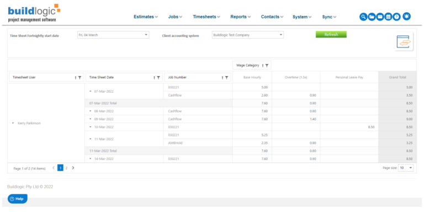The height and width of the screenshot is (212, 424).
Task: Click the Overtime (1.5x) column header
Action: click(296, 77)
